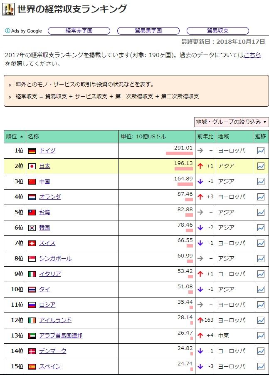Screen dimensions: 269x375
Task: Open the 日本 country link
Action: tap(44, 166)
